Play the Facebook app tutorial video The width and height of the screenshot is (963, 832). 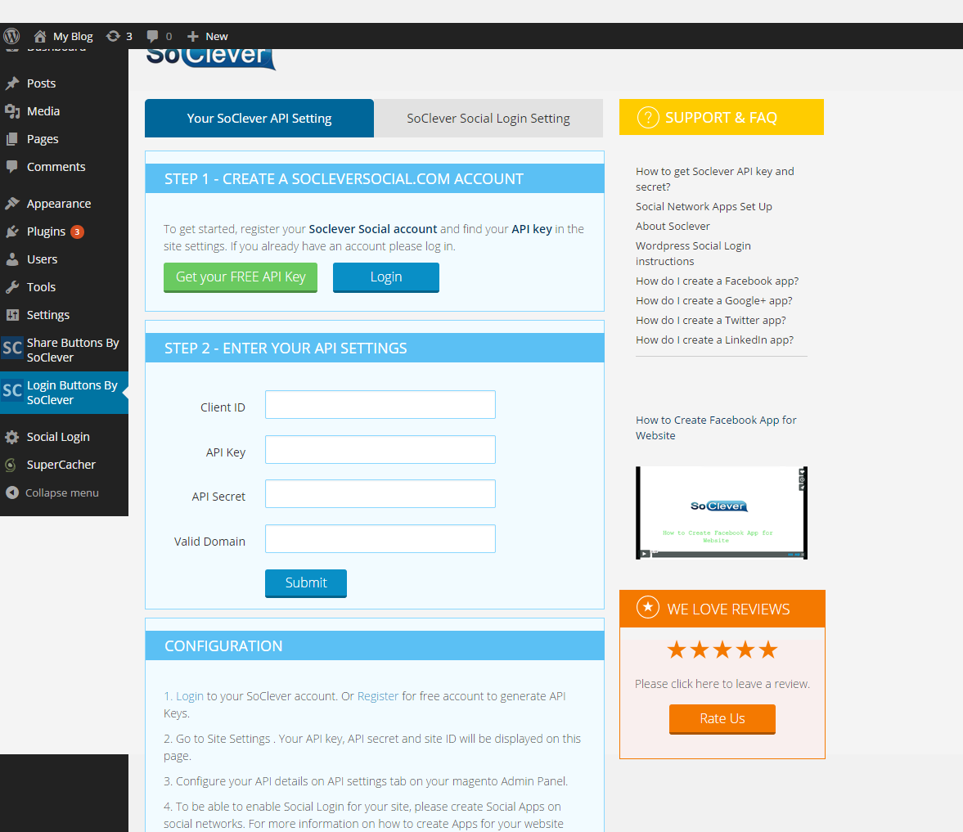click(x=642, y=554)
